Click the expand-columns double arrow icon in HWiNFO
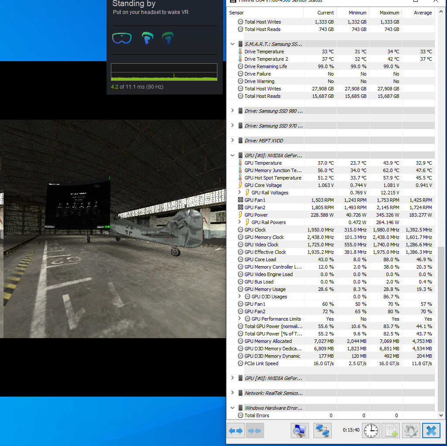Viewport: 447px width, 446px height. [x=236, y=431]
